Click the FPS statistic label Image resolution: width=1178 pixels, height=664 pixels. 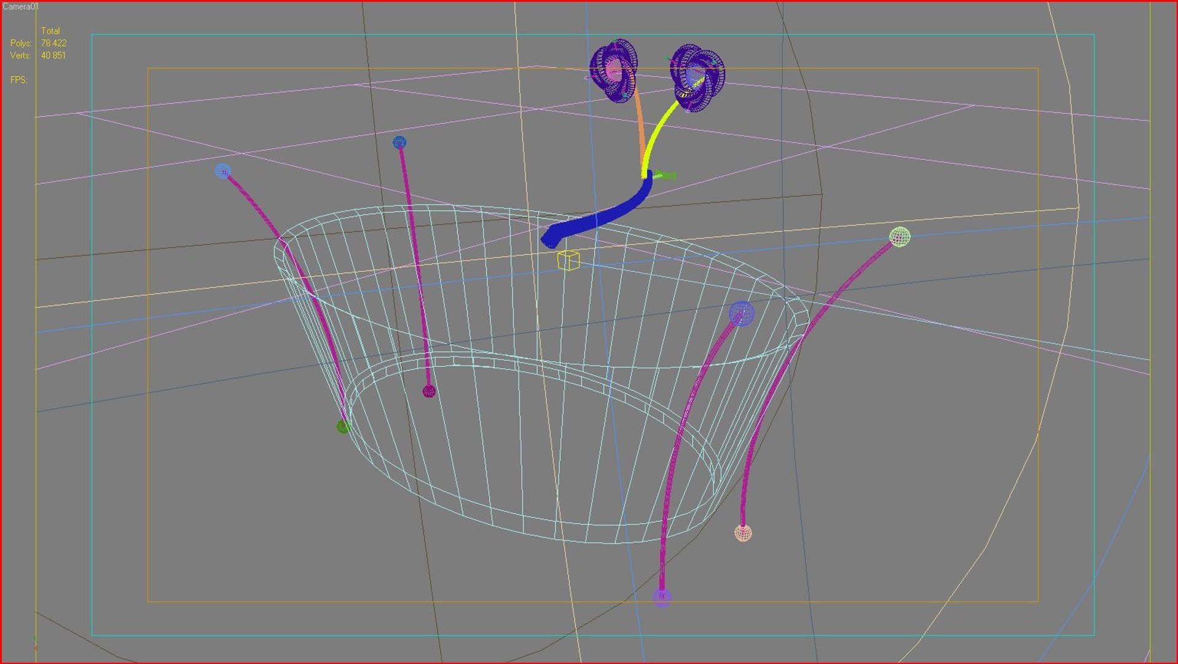coord(19,80)
